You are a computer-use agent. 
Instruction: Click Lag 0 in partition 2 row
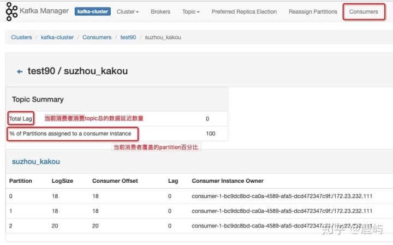(170, 226)
